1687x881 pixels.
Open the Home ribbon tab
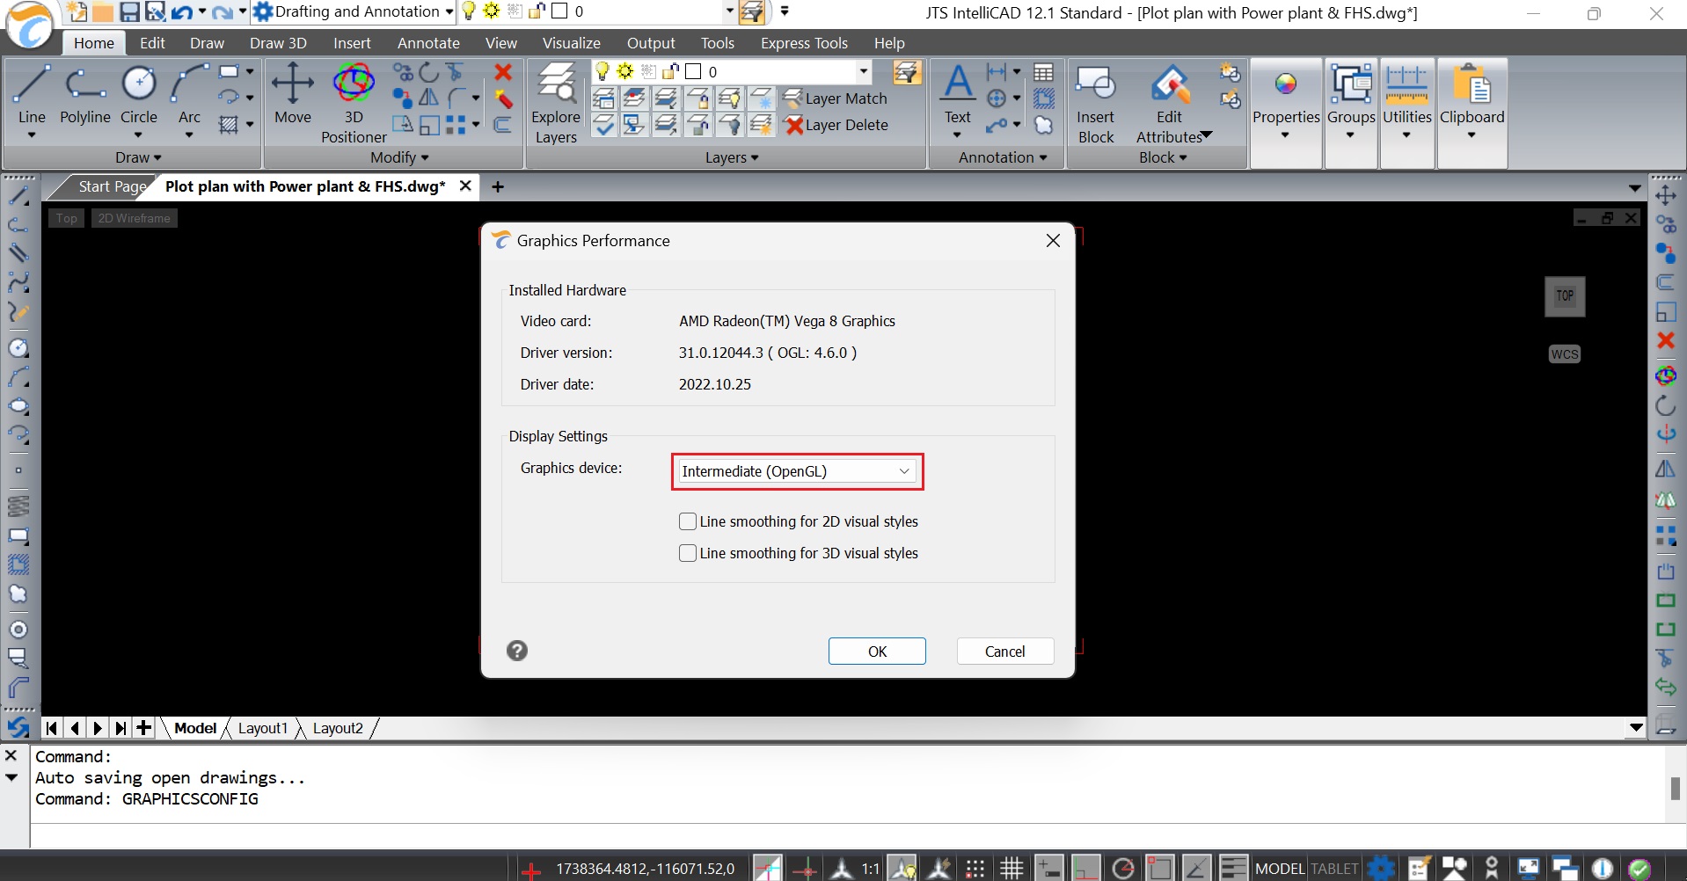point(94,43)
